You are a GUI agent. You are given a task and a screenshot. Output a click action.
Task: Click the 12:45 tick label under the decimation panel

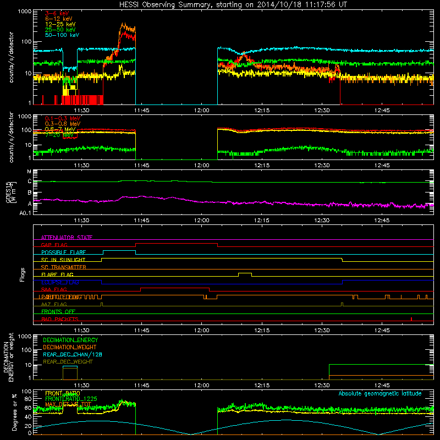382,386
